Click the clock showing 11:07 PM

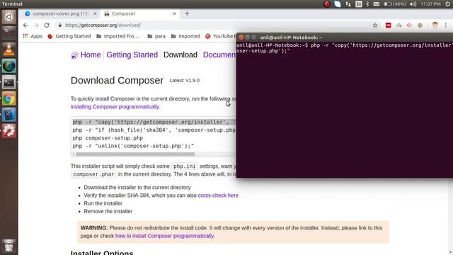tap(430, 4)
